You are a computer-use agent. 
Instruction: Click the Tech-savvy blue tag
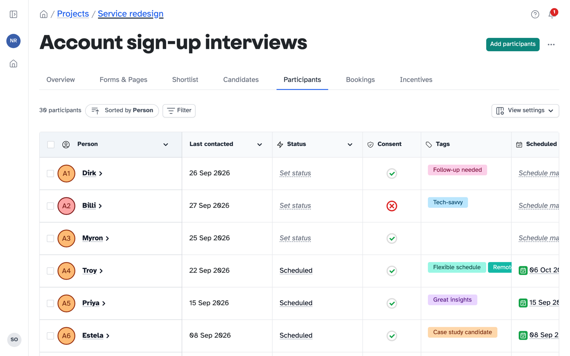pyautogui.click(x=448, y=203)
